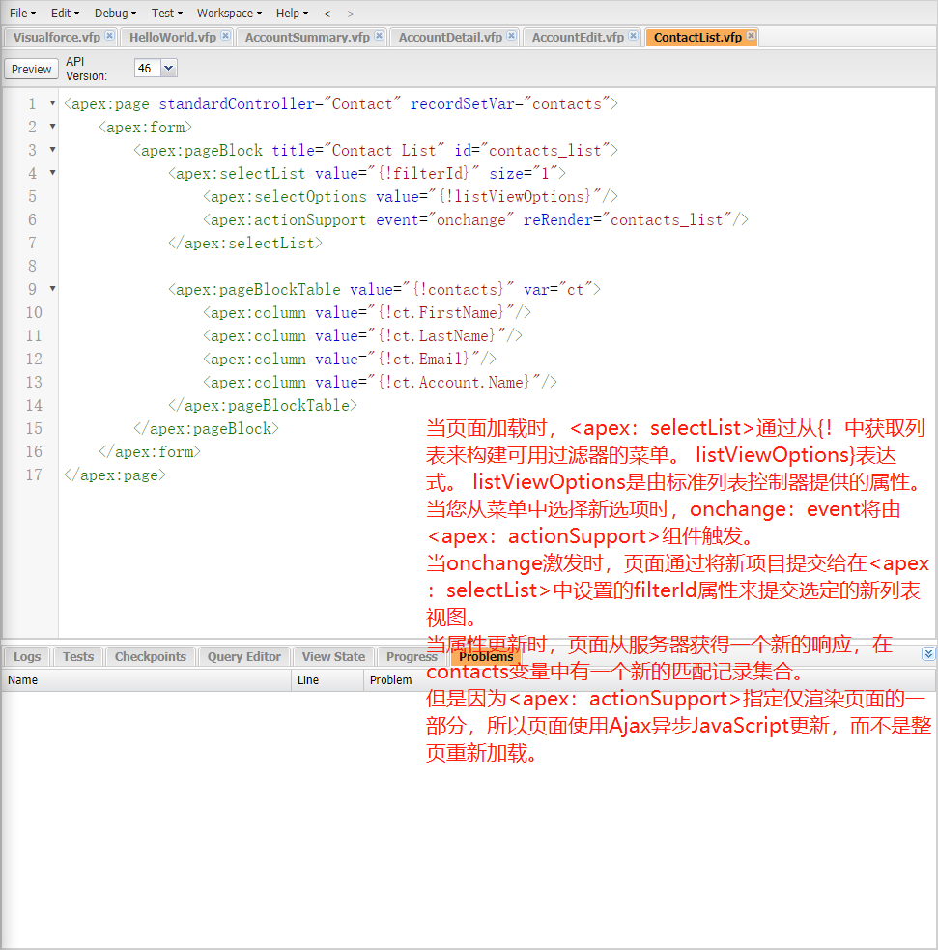Collapse the bottom panel with the arrow icon
The width and height of the screenshot is (938, 950).
point(928,653)
